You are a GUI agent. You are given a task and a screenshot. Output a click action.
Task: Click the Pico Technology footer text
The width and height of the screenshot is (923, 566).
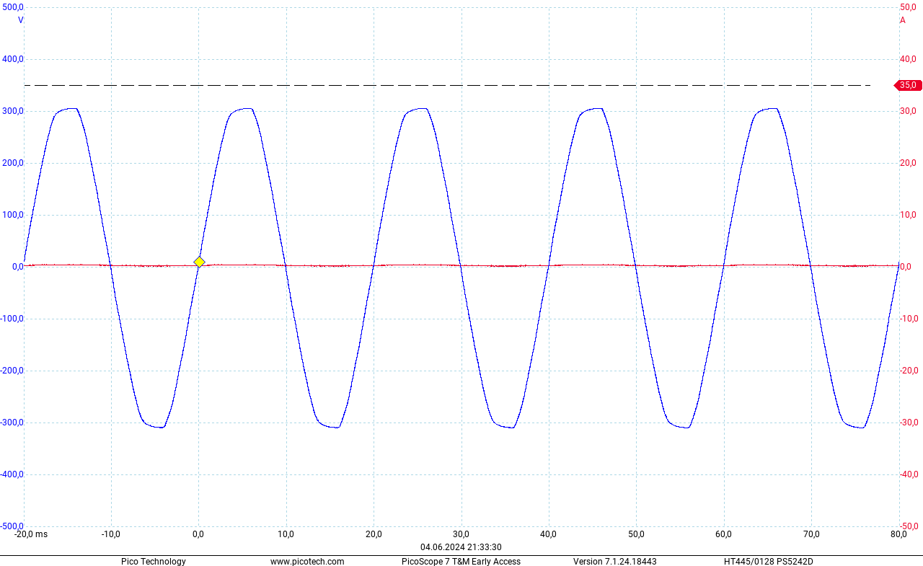click(154, 562)
